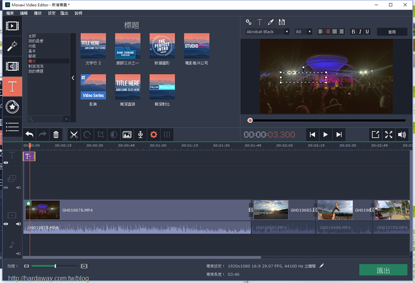Edit project settings pencil icon
The image size is (415, 283).
click(x=321, y=266)
